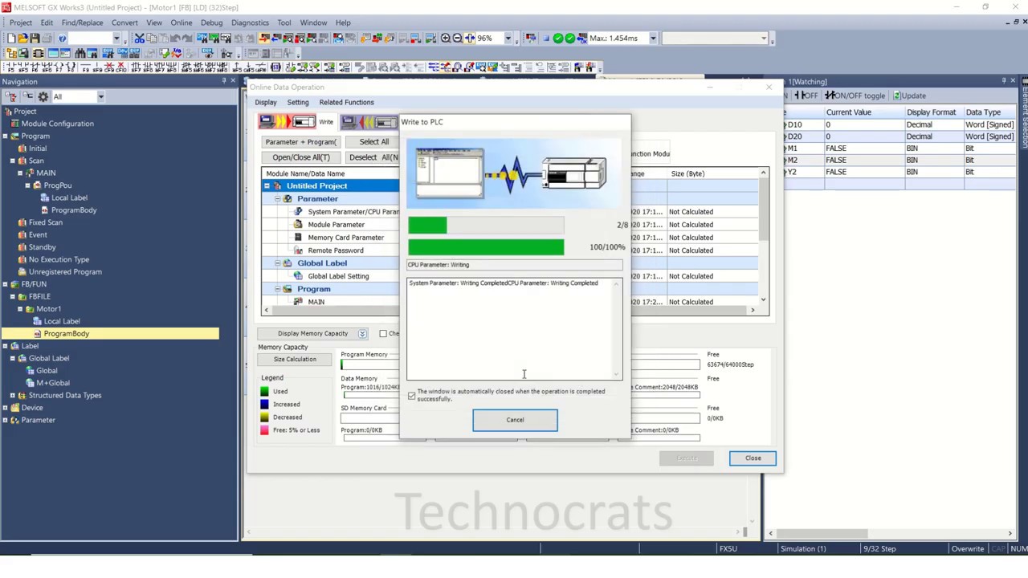This screenshot has height=578, width=1028.
Task: Click the System Parameter row icon
Action: pyautogui.click(x=298, y=212)
